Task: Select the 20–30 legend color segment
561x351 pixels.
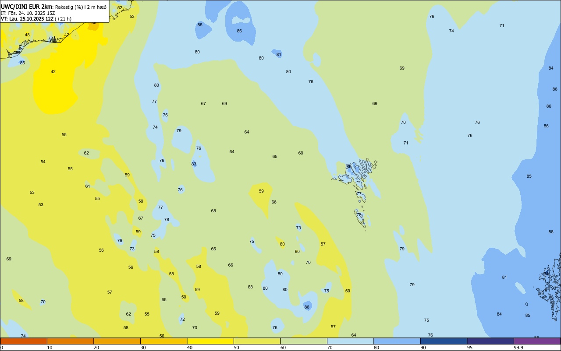Action: pyautogui.click(x=117, y=341)
